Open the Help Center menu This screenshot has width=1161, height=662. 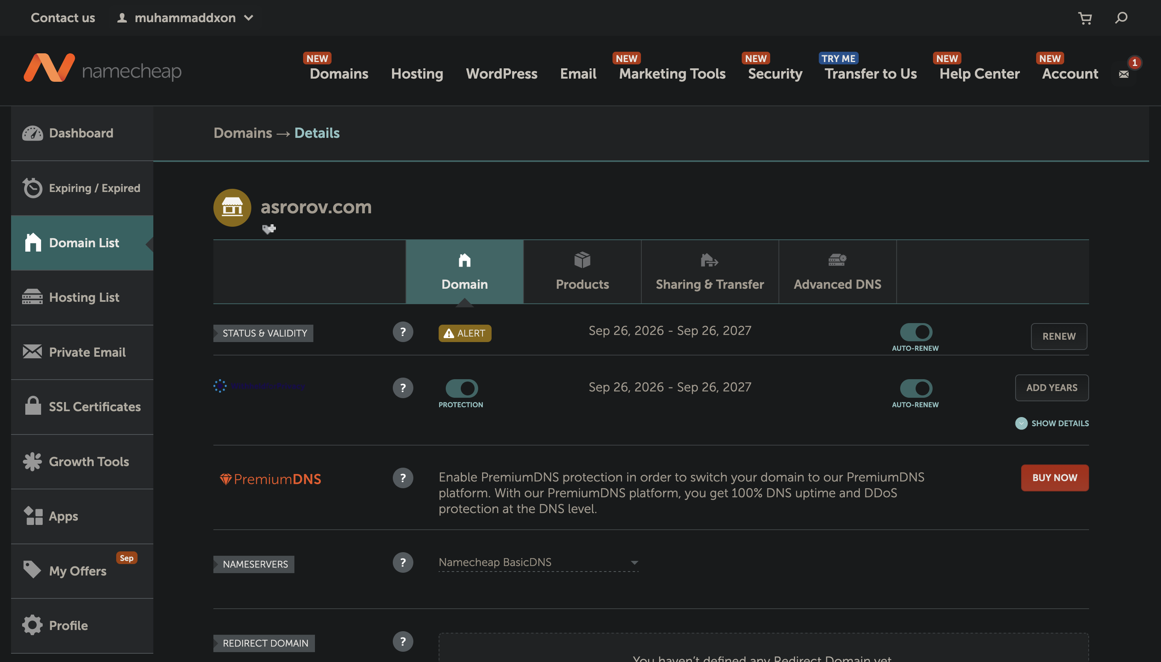pyautogui.click(x=980, y=73)
